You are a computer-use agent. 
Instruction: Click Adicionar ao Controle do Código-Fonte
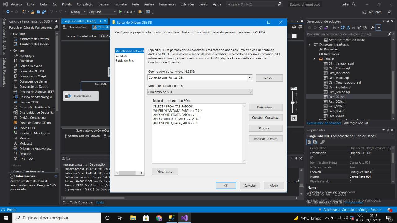coord(350,210)
